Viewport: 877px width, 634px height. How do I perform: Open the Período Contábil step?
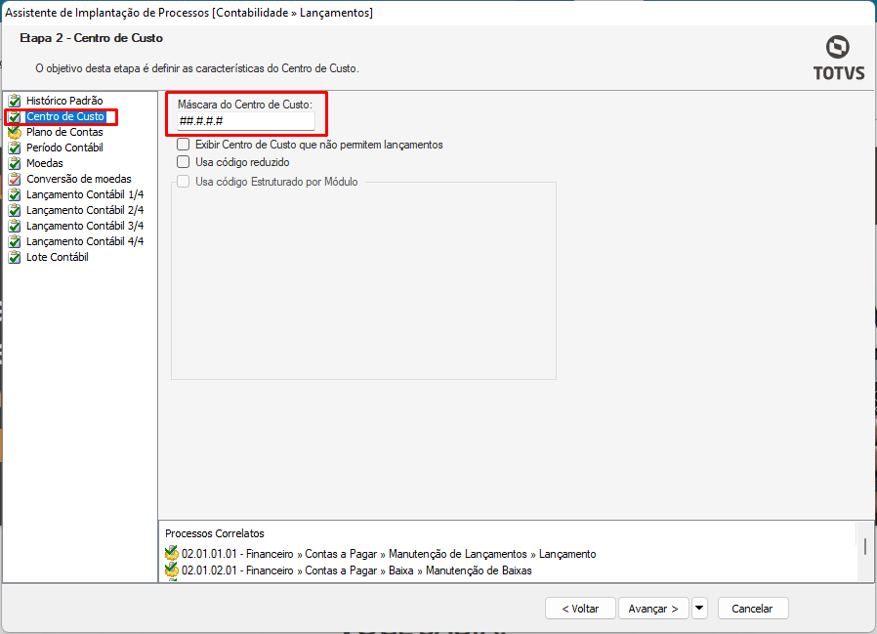64,148
